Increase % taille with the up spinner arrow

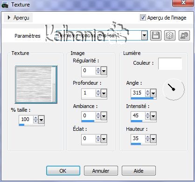36,118
